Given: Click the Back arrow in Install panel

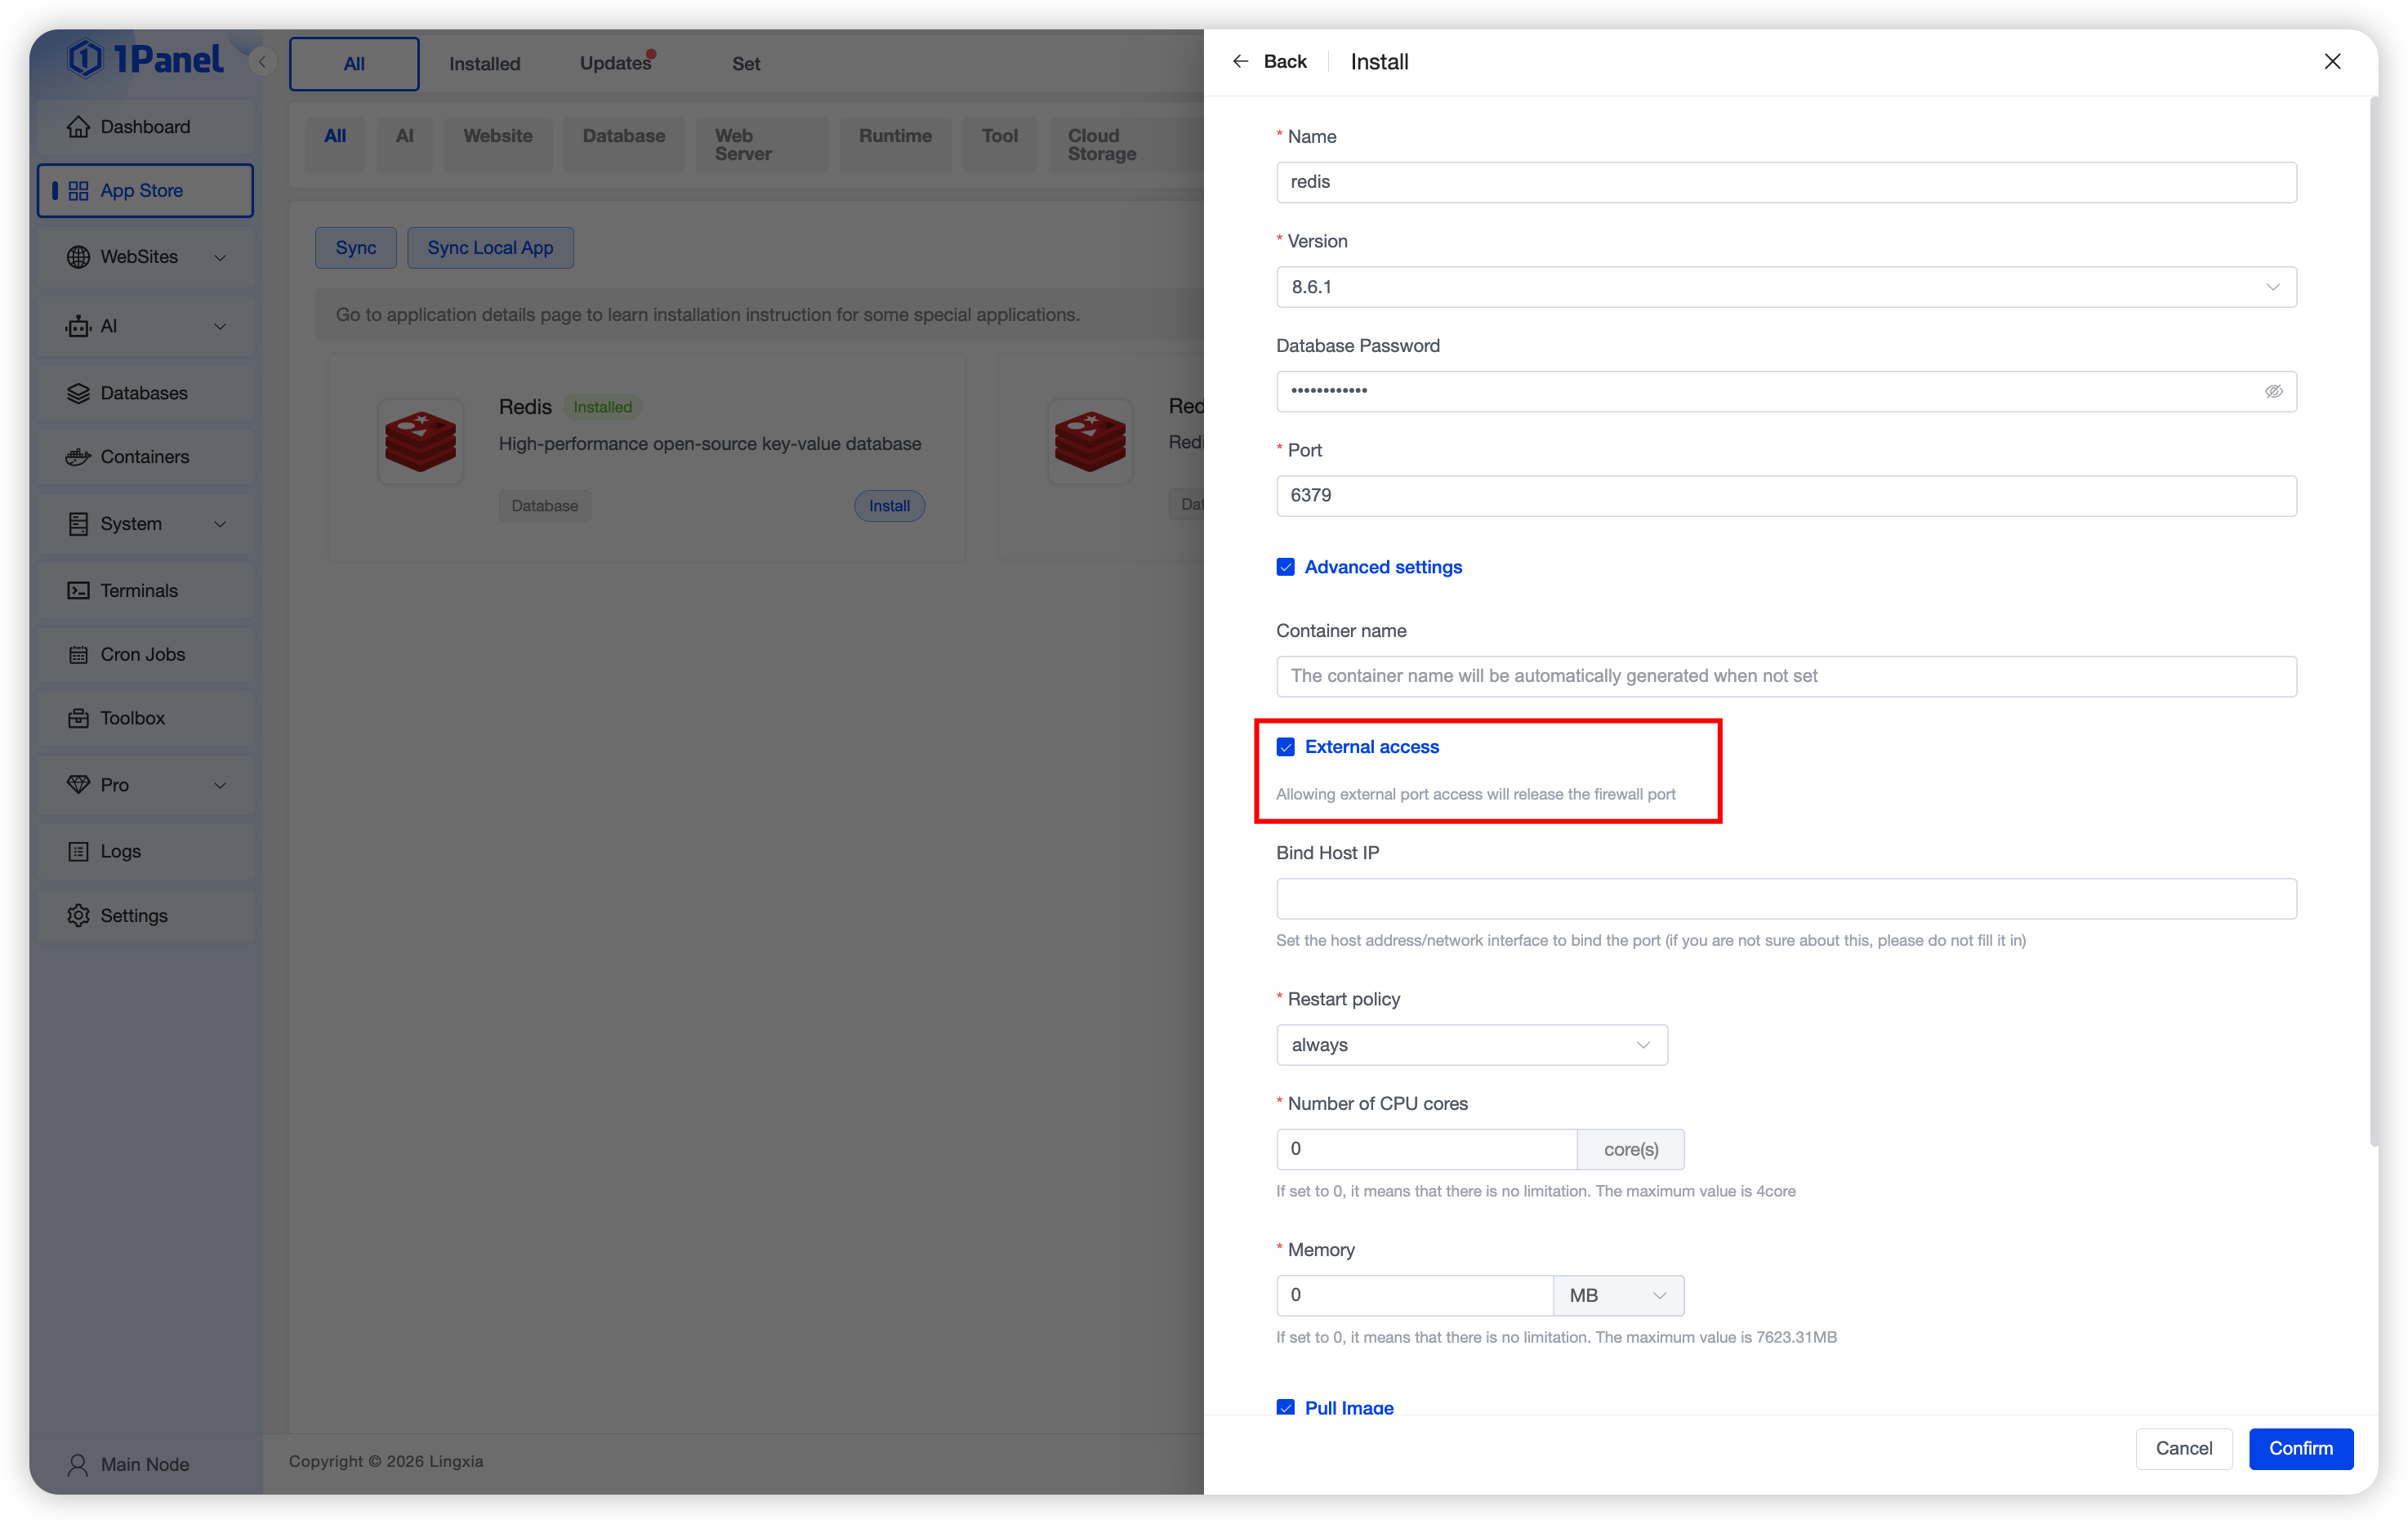Looking at the screenshot, I should pyautogui.click(x=1241, y=62).
